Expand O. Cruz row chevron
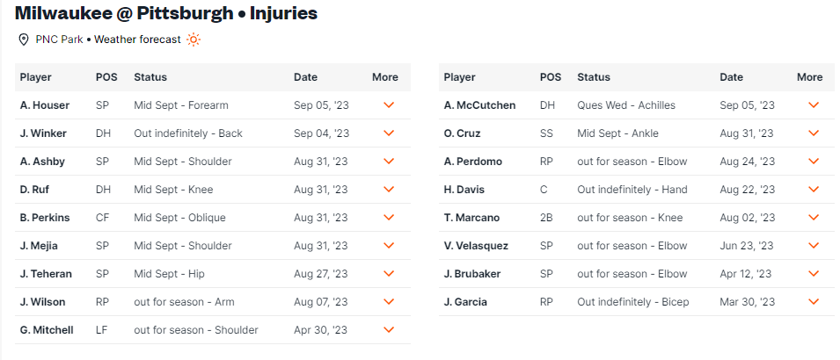This screenshot has width=840, height=360. tap(814, 133)
